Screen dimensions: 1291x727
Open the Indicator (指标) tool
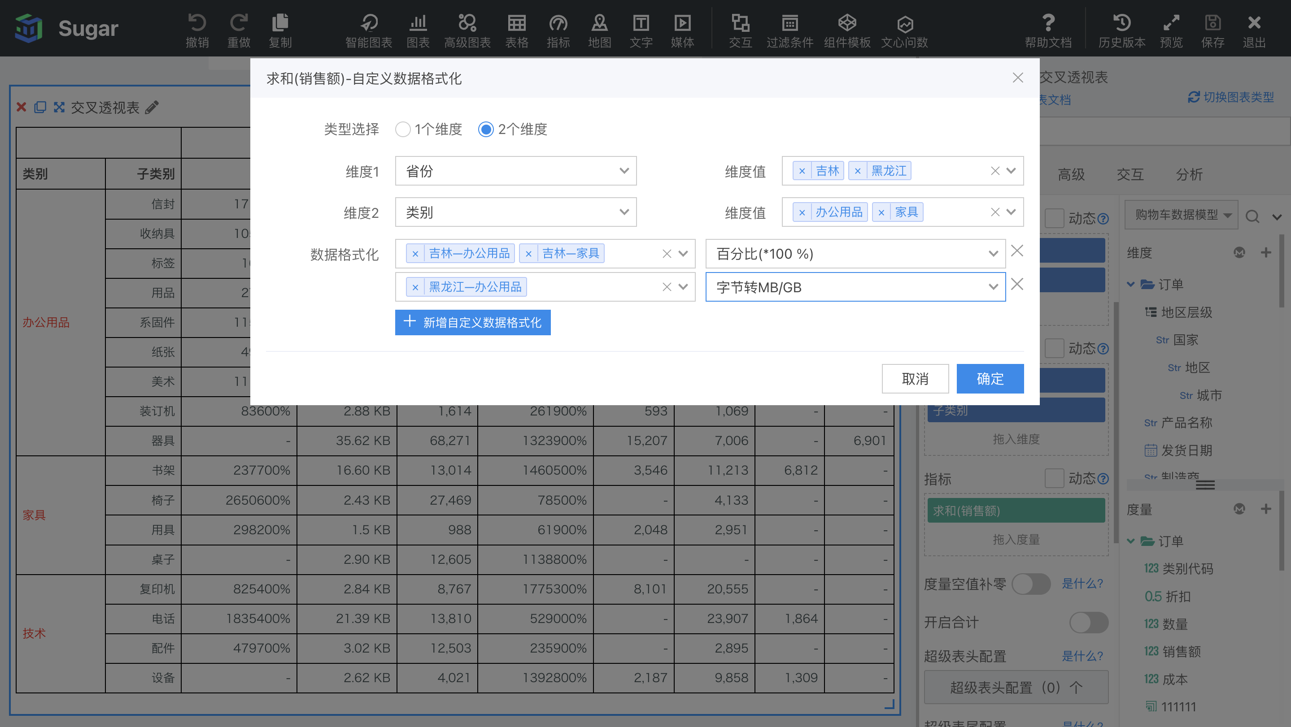[x=558, y=30]
